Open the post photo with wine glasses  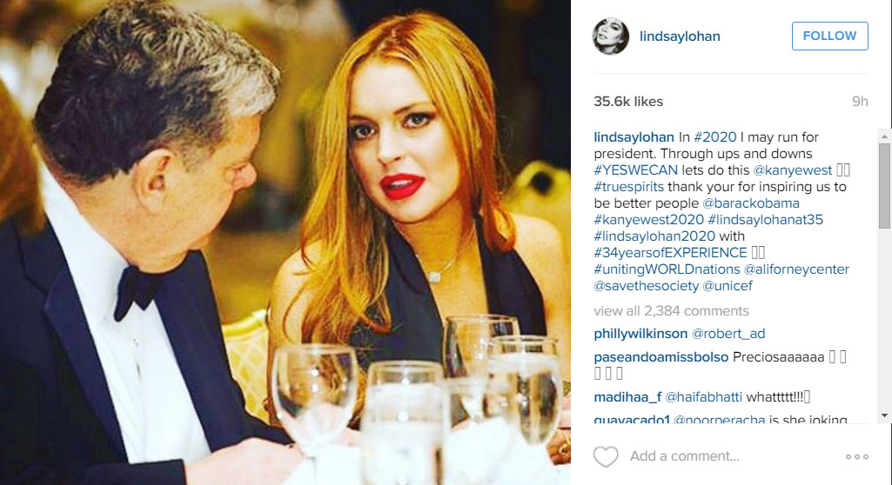pos(285,242)
